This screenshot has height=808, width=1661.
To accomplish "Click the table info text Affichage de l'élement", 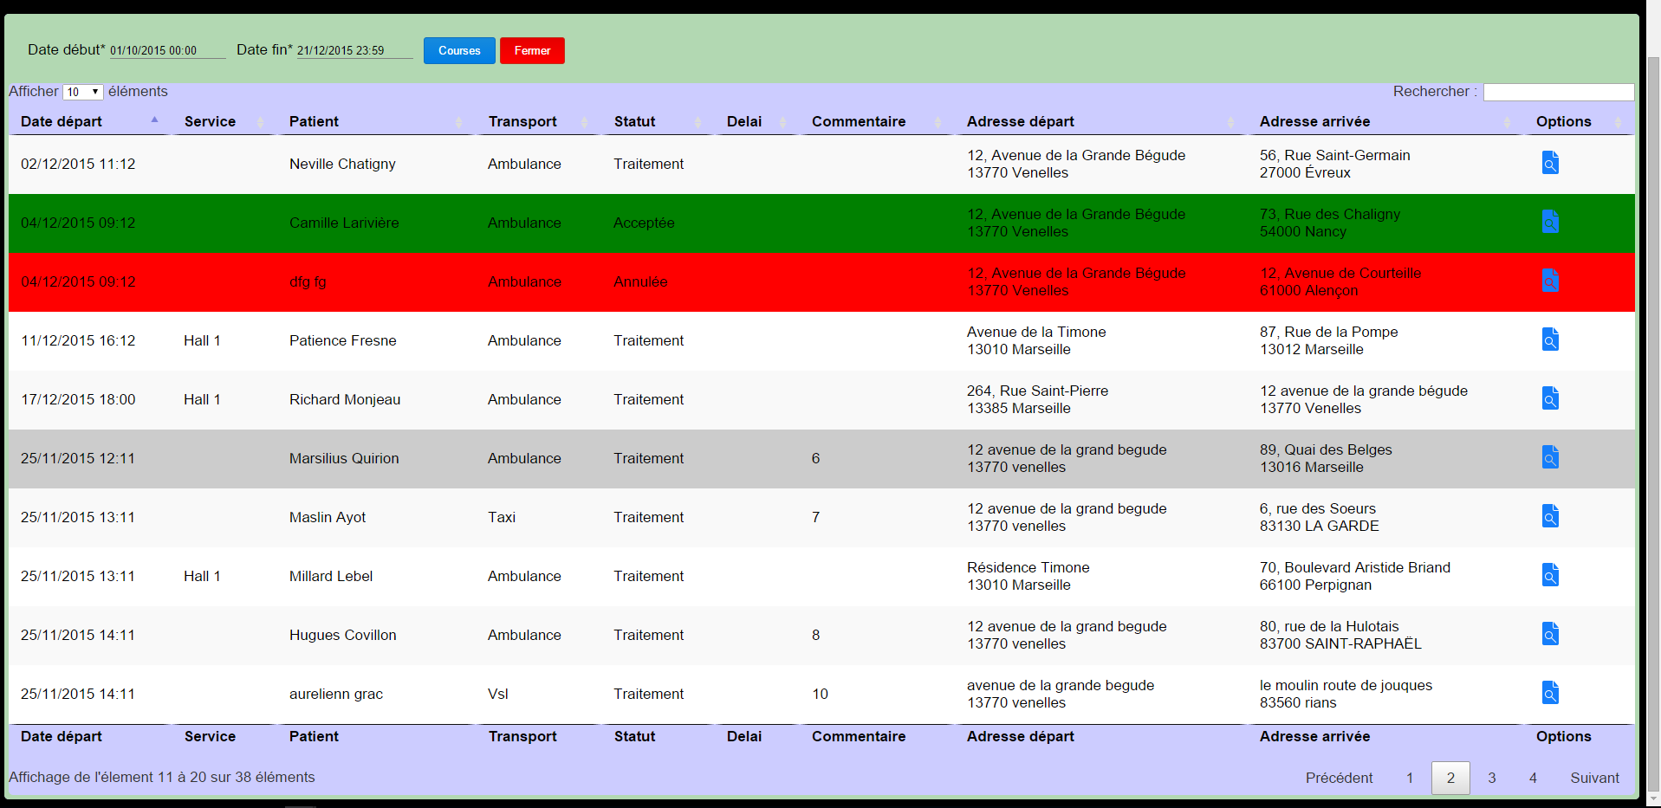I will [162, 777].
